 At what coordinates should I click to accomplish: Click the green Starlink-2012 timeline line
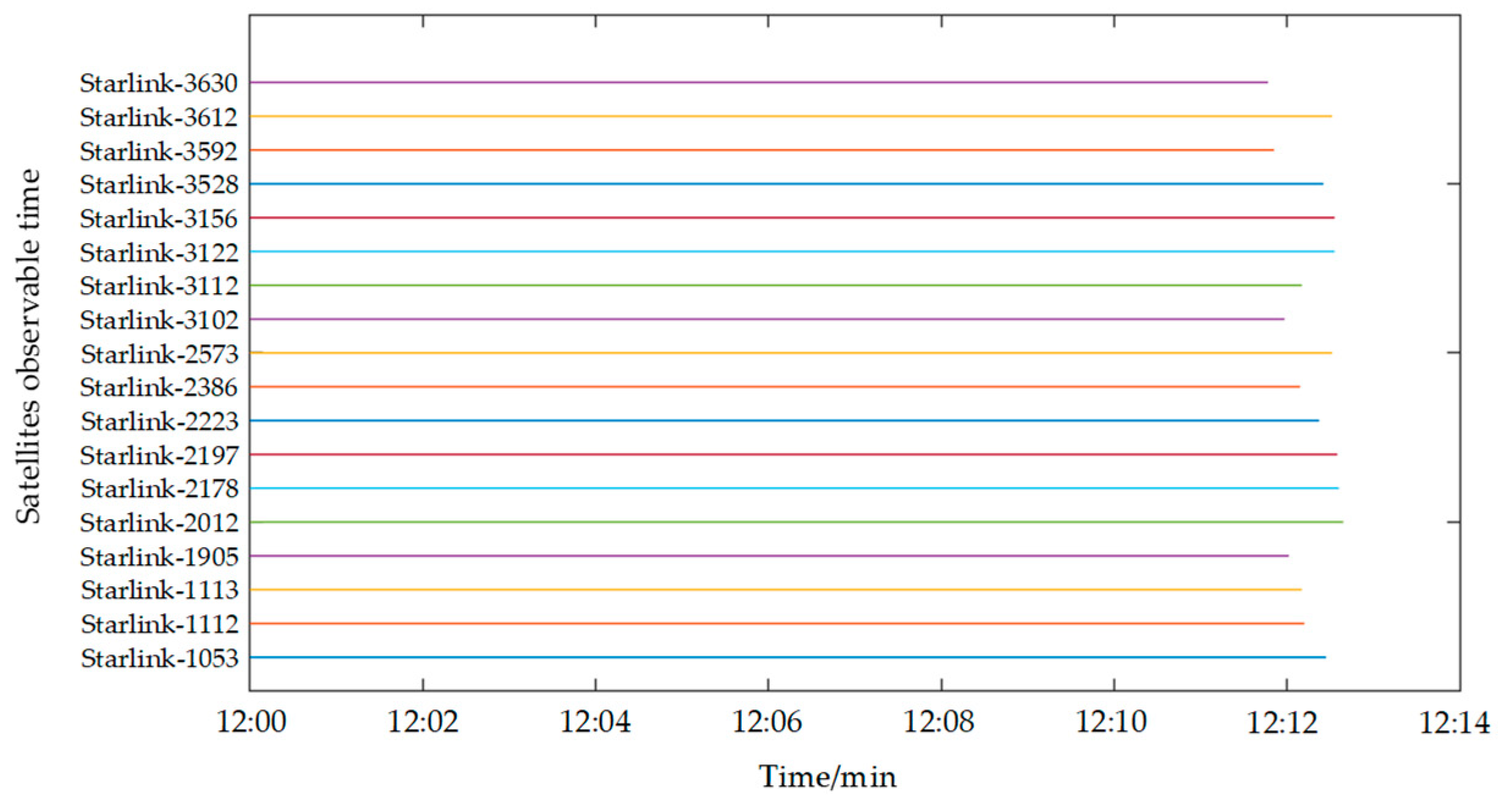794,522
